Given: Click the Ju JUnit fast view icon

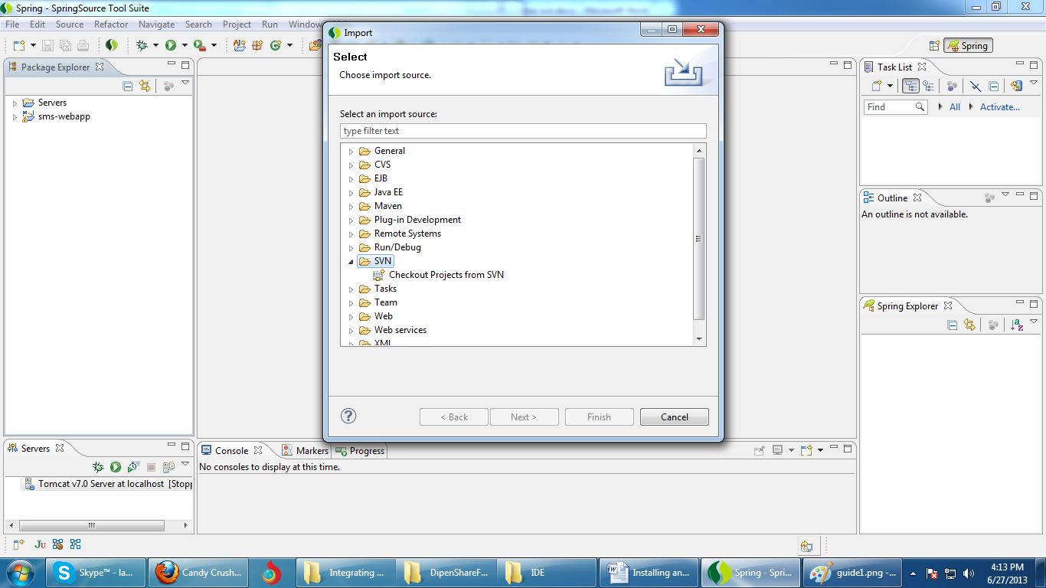Looking at the screenshot, I should pos(40,544).
